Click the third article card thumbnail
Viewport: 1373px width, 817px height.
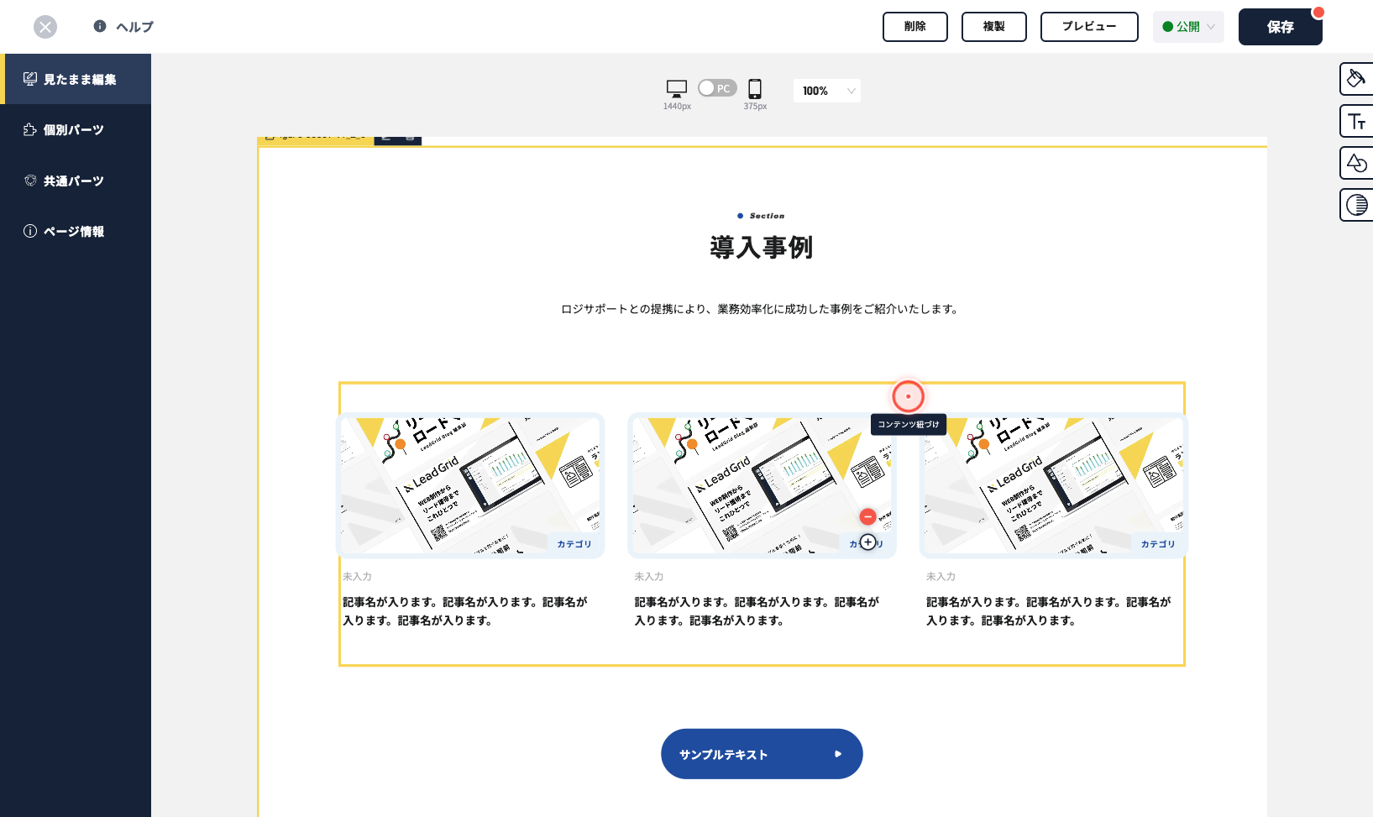1054,485
